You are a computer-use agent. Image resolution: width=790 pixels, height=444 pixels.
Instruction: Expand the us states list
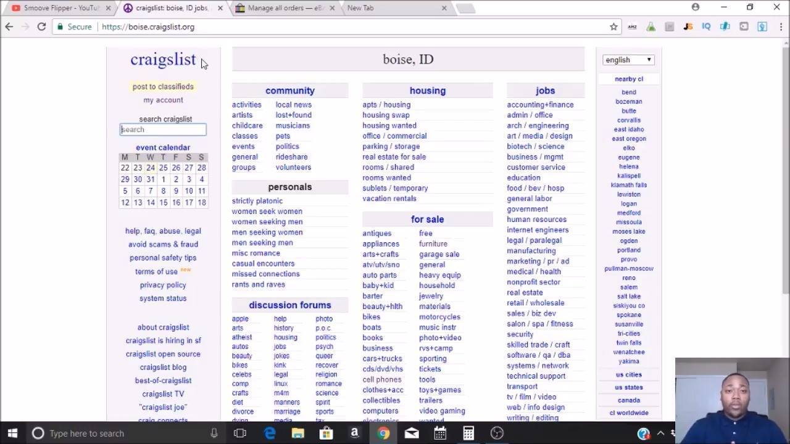click(629, 387)
